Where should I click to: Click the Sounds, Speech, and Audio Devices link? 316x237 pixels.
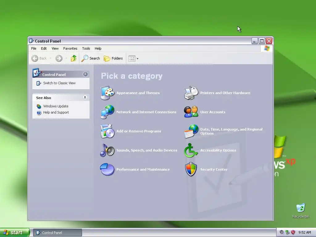coord(147,150)
